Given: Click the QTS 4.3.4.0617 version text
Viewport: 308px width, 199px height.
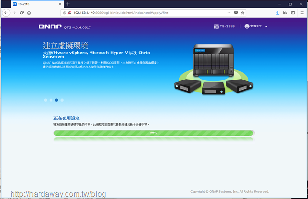Looking at the screenshot, I should point(77,27).
